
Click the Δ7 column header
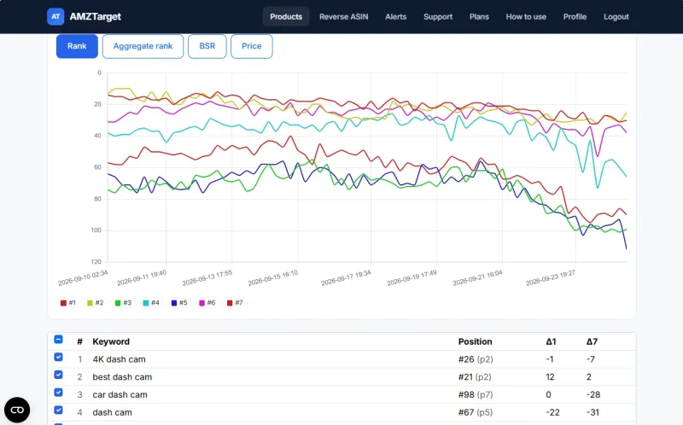[592, 342]
